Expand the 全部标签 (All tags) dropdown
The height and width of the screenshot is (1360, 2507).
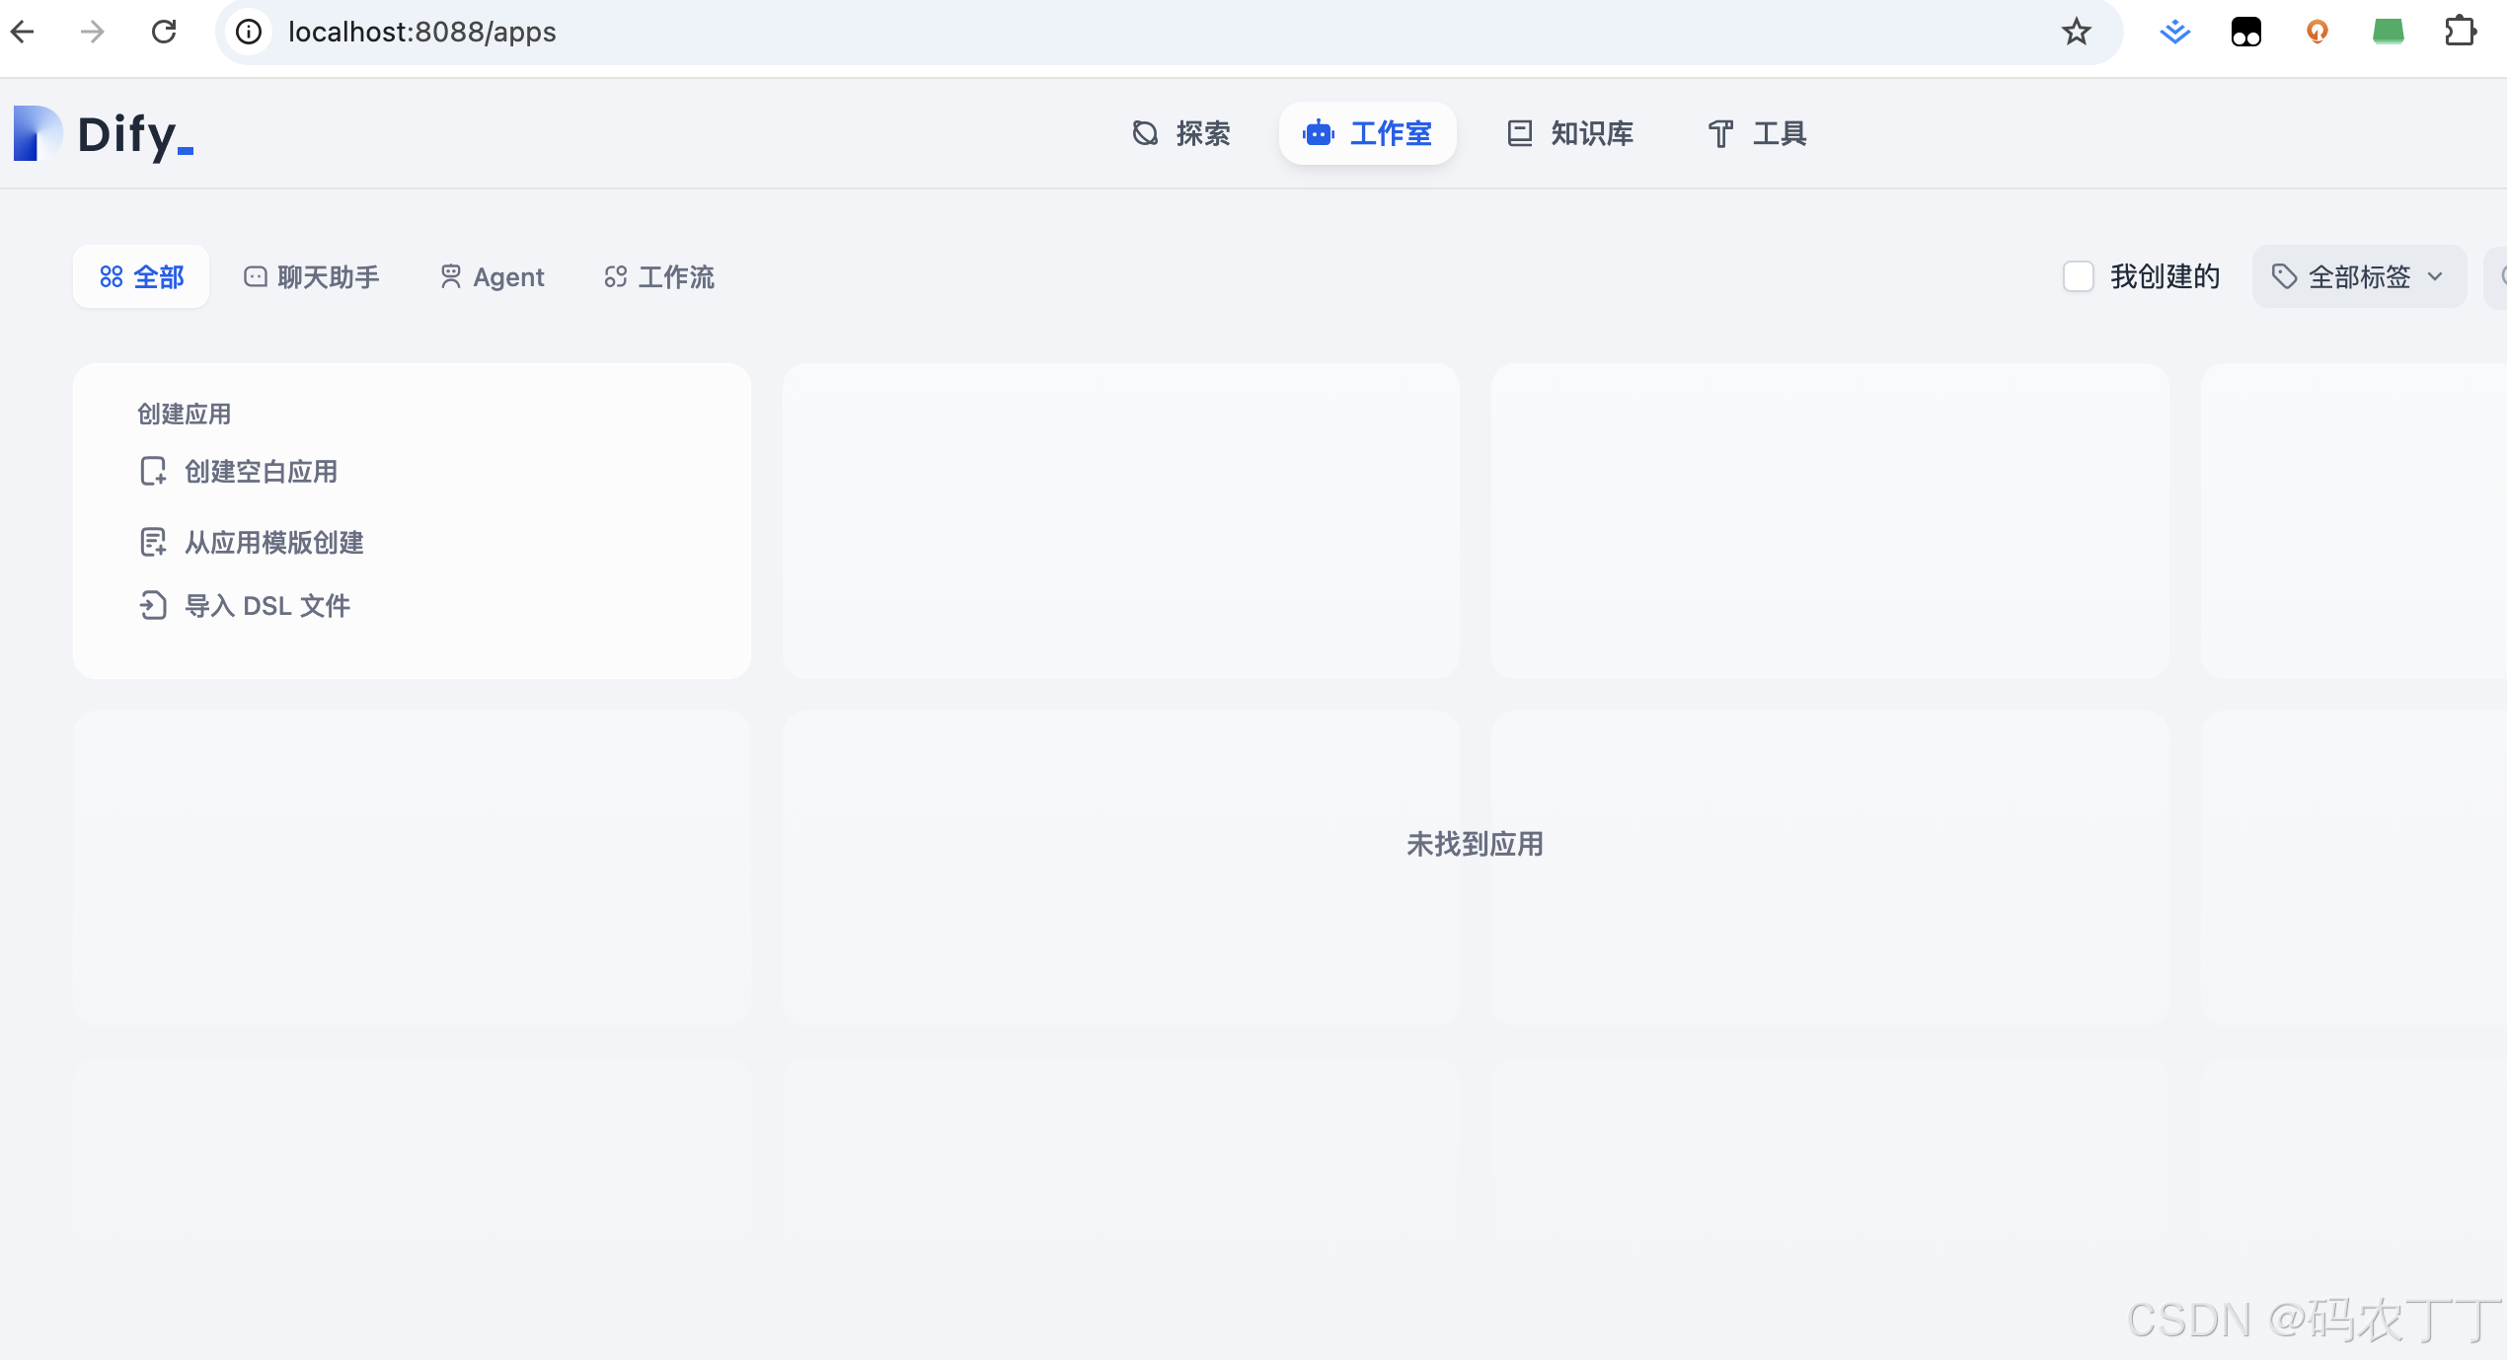[2358, 276]
